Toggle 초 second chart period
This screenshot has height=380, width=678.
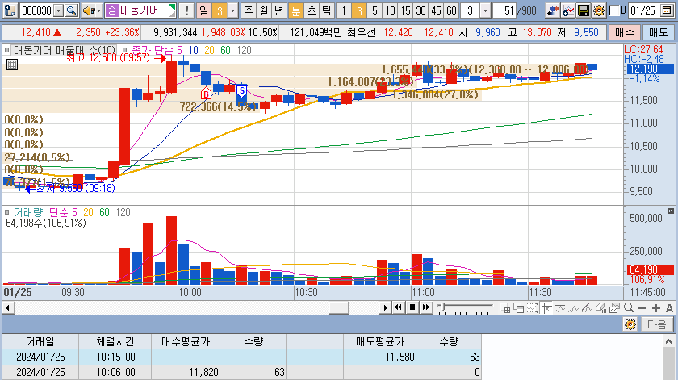[312, 10]
